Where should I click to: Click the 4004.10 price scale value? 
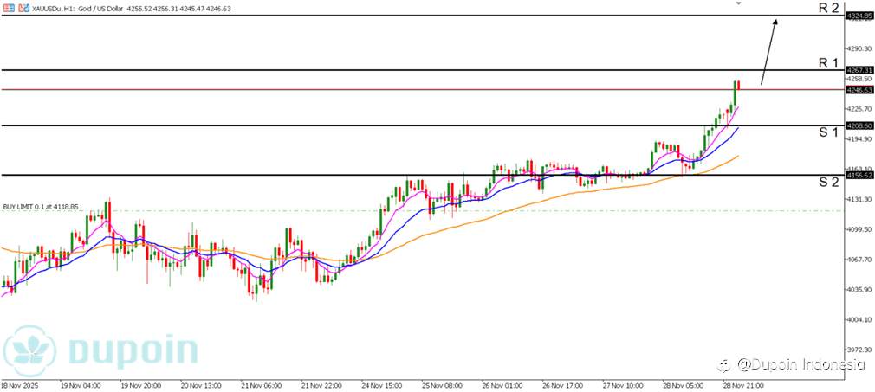(859, 319)
